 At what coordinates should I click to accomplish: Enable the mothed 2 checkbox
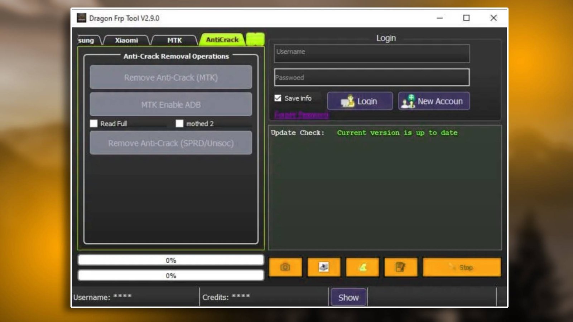click(x=179, y=123)
